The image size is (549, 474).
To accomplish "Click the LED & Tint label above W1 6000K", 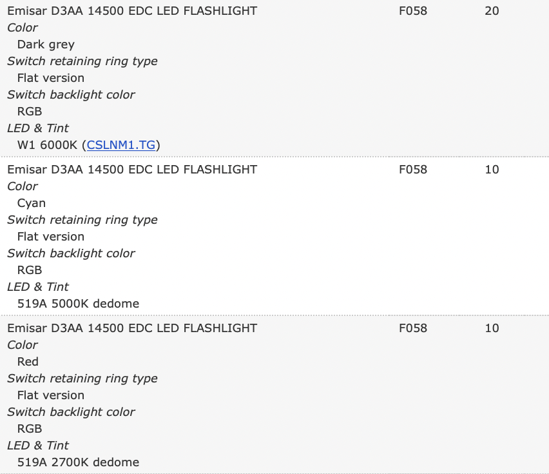I will (x=38, y=128).
